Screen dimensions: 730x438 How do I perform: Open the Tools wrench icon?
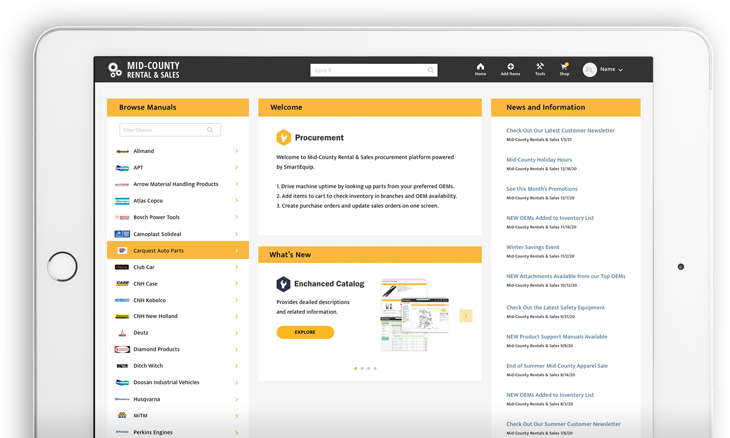(540, 66)
